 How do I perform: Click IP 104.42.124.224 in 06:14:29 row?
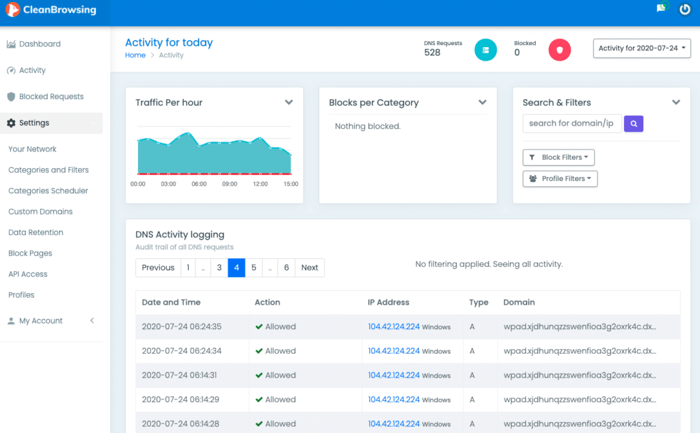pos(394,400)
